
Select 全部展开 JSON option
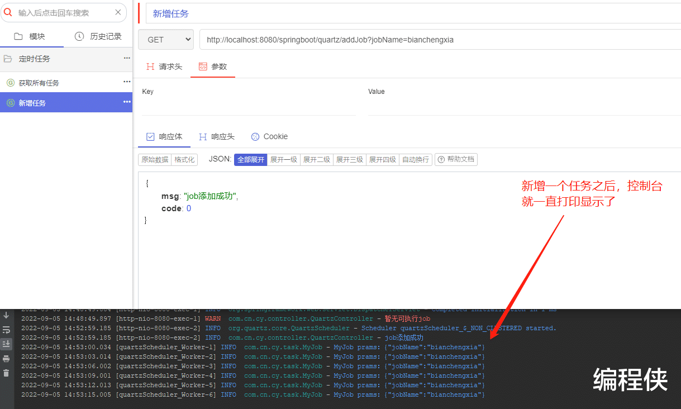pyautogui.click(x=251, y=159)
